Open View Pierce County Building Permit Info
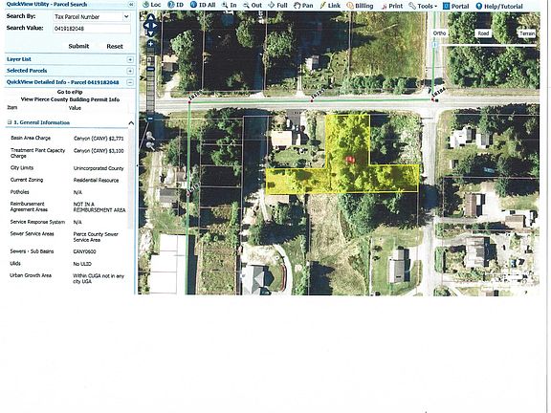The image size is (551, 413). coord(70,99)
